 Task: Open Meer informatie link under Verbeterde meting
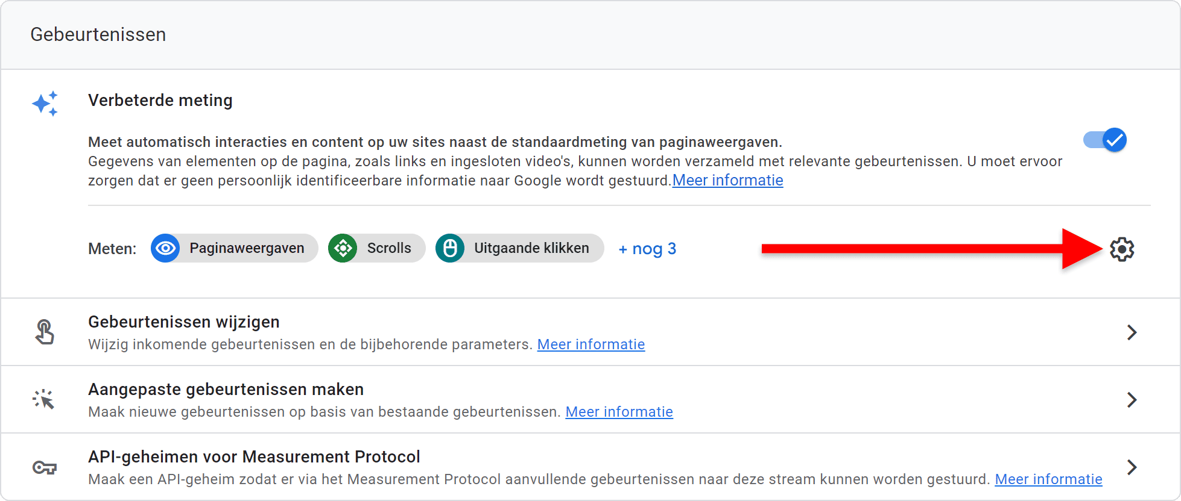(x=727, y=181)
